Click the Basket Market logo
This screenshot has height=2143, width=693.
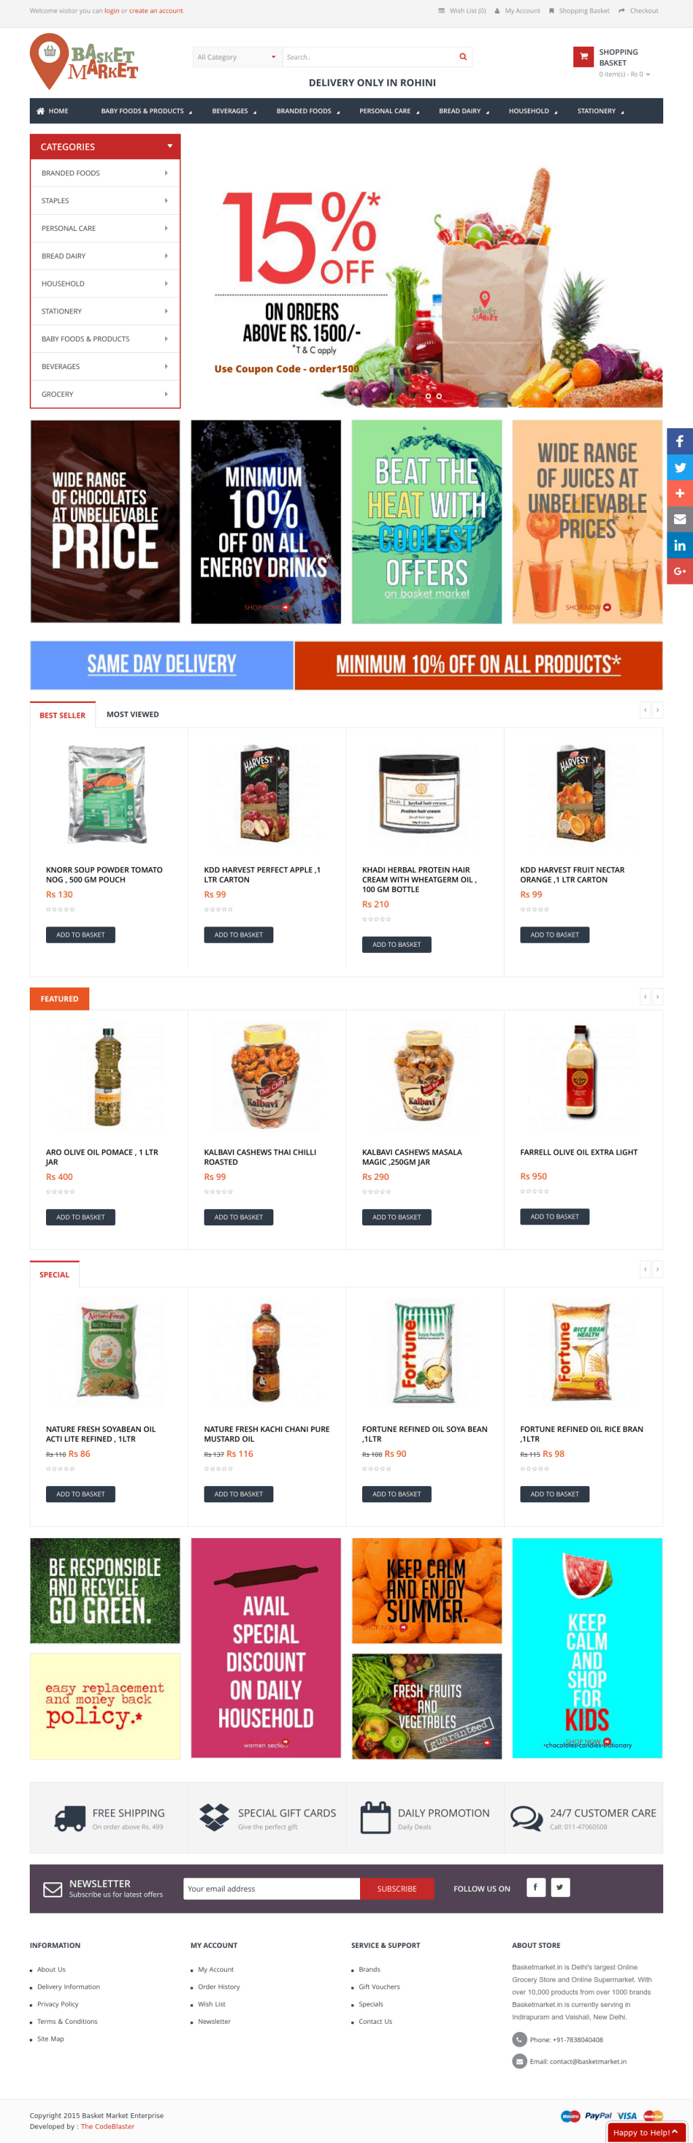point(84,62)
